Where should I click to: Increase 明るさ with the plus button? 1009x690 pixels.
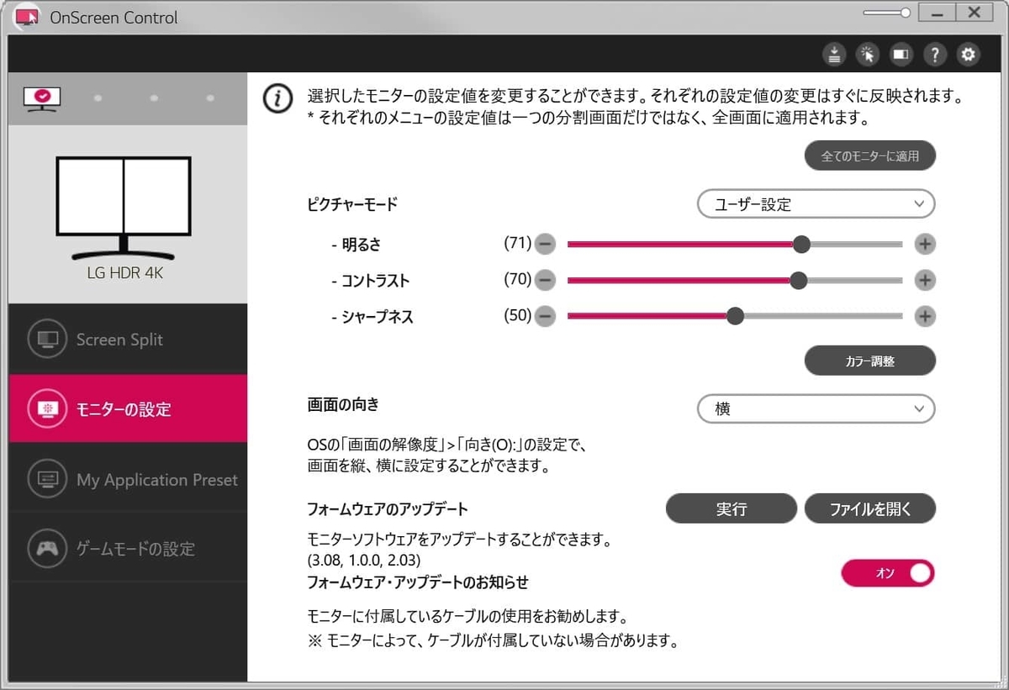coord(925,245)
